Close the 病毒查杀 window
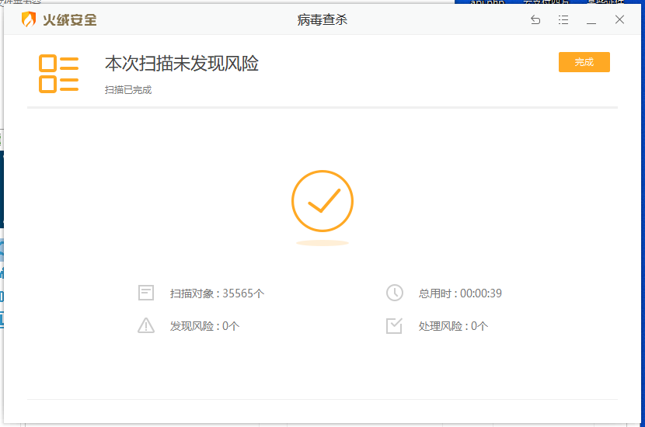 click(x=619, y=20)
